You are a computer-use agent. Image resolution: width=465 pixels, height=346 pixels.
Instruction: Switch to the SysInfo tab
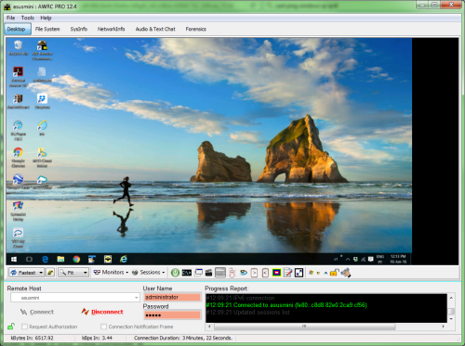coord(79,29)
